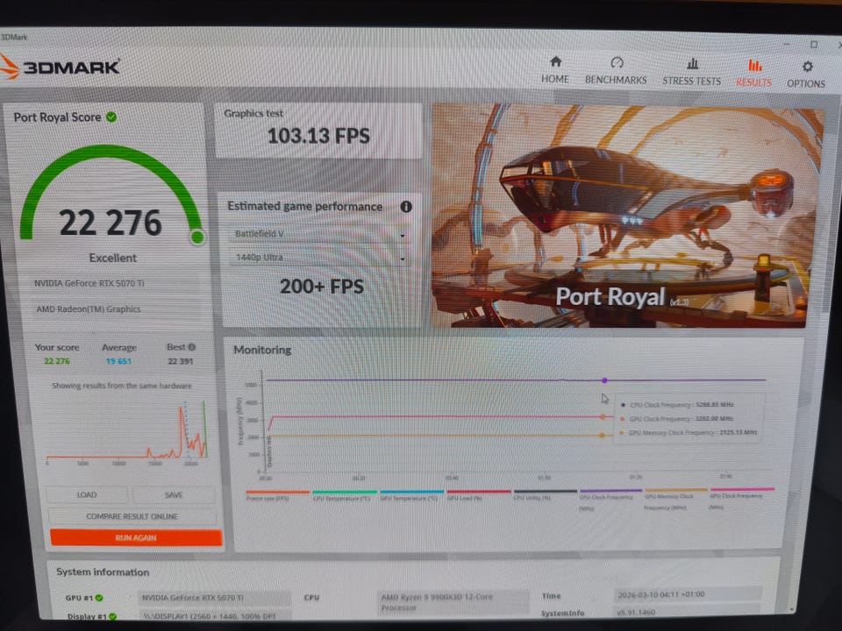The image size is (842, 631).
Task: Click the green check next to Display #1
Action: click(113, 616)
